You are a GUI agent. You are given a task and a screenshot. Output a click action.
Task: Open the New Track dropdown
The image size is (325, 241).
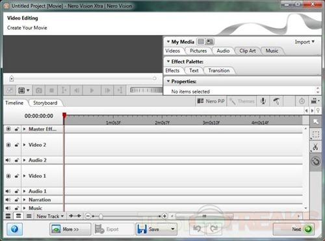(x=50, y=216)
